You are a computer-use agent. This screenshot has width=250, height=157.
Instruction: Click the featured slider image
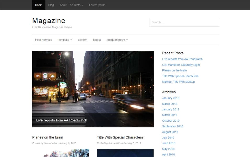pos(93,84)
